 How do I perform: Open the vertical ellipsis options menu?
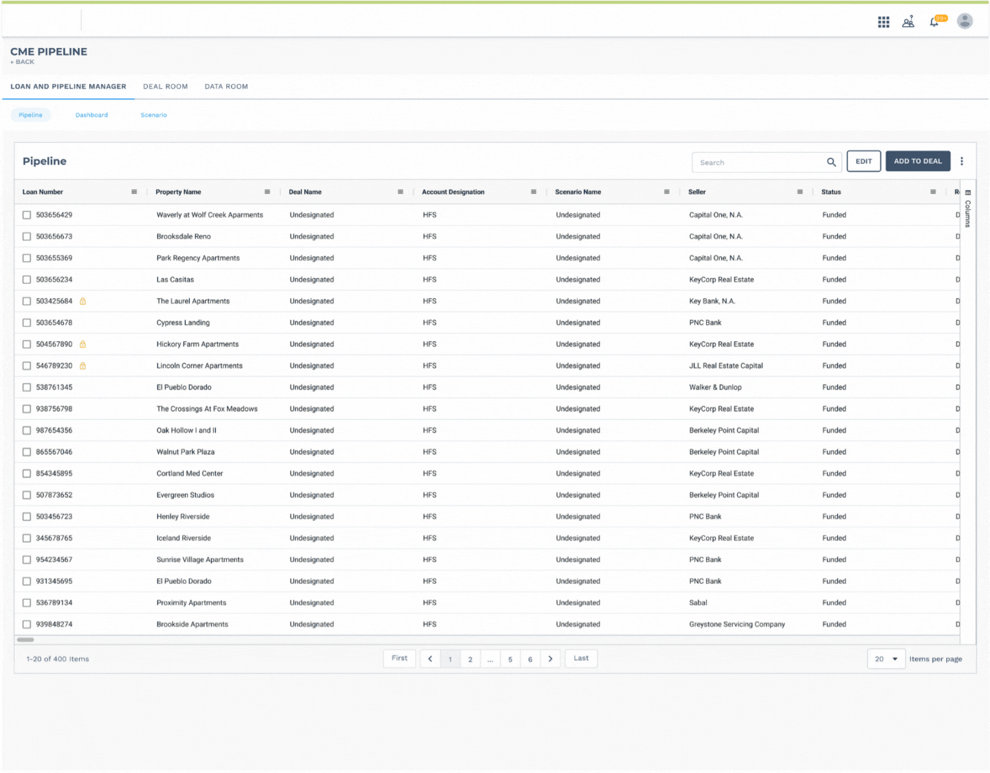(x=962, y=161)
